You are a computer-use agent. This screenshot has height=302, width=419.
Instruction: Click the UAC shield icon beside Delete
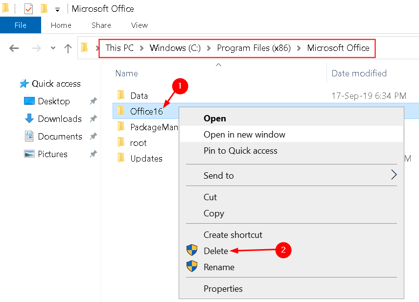click(x=192, y=250)
